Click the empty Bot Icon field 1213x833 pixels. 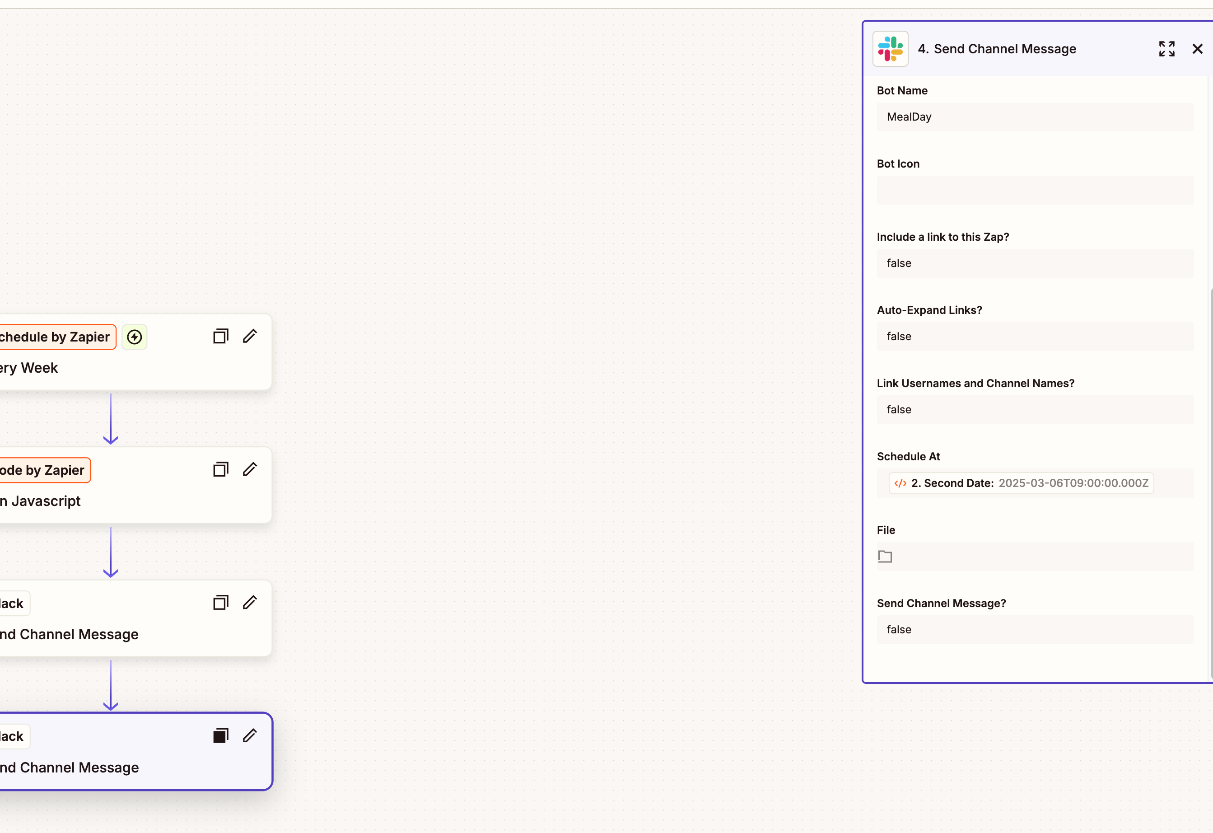point(1035,190)
